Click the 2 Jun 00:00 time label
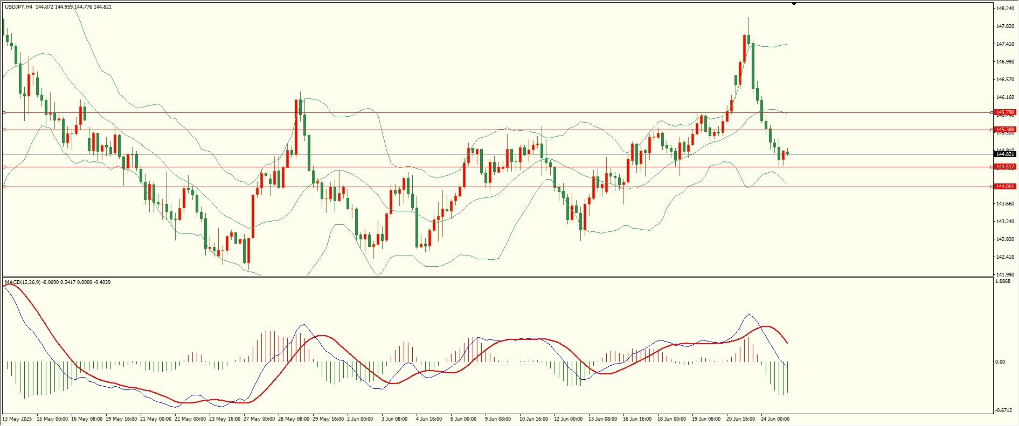The width and height of the screenshot is (1019, 426). point(360,419)
